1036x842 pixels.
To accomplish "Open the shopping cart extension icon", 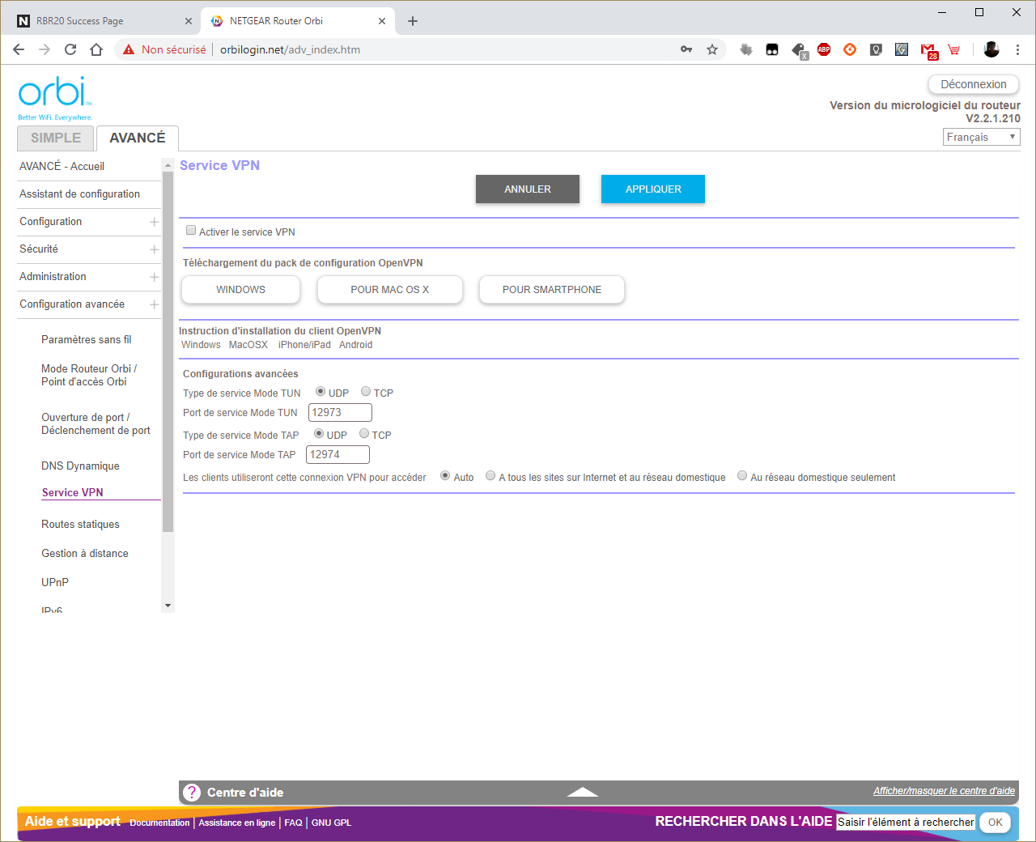I will 954,49.
